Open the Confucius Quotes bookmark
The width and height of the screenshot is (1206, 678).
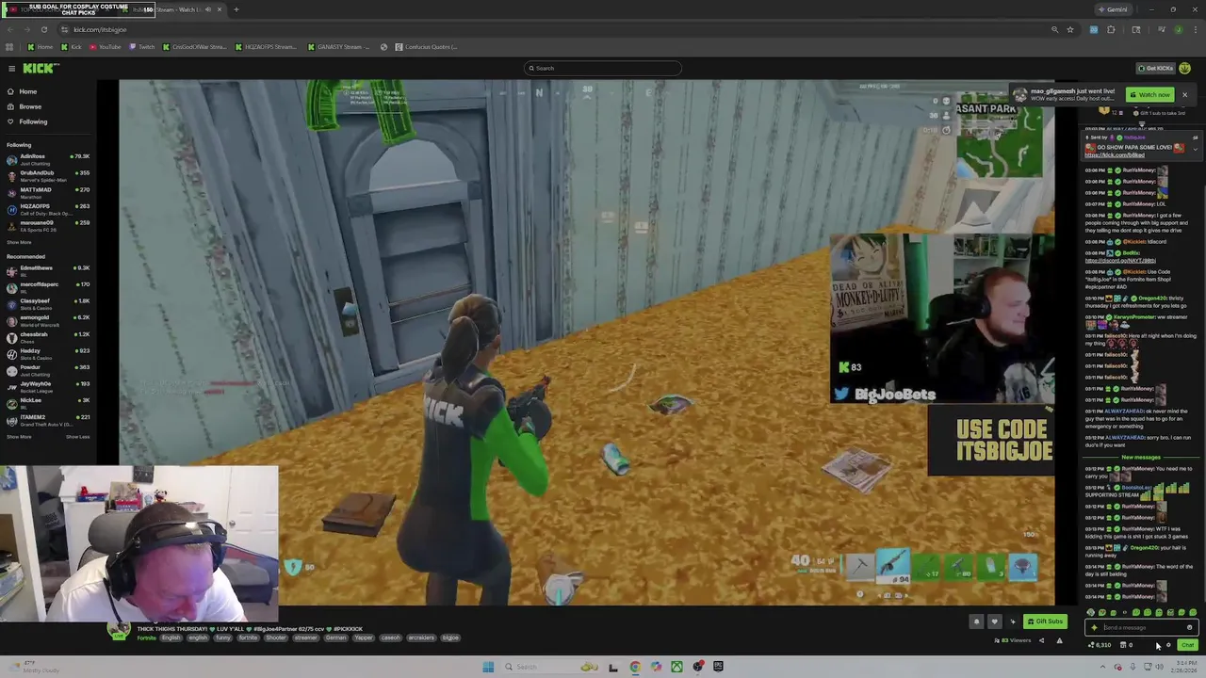(x=427, y=47)
